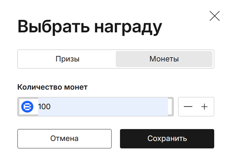231x165 pixels.
Task: Focus the coin amount input field
Action: [103, 107]
